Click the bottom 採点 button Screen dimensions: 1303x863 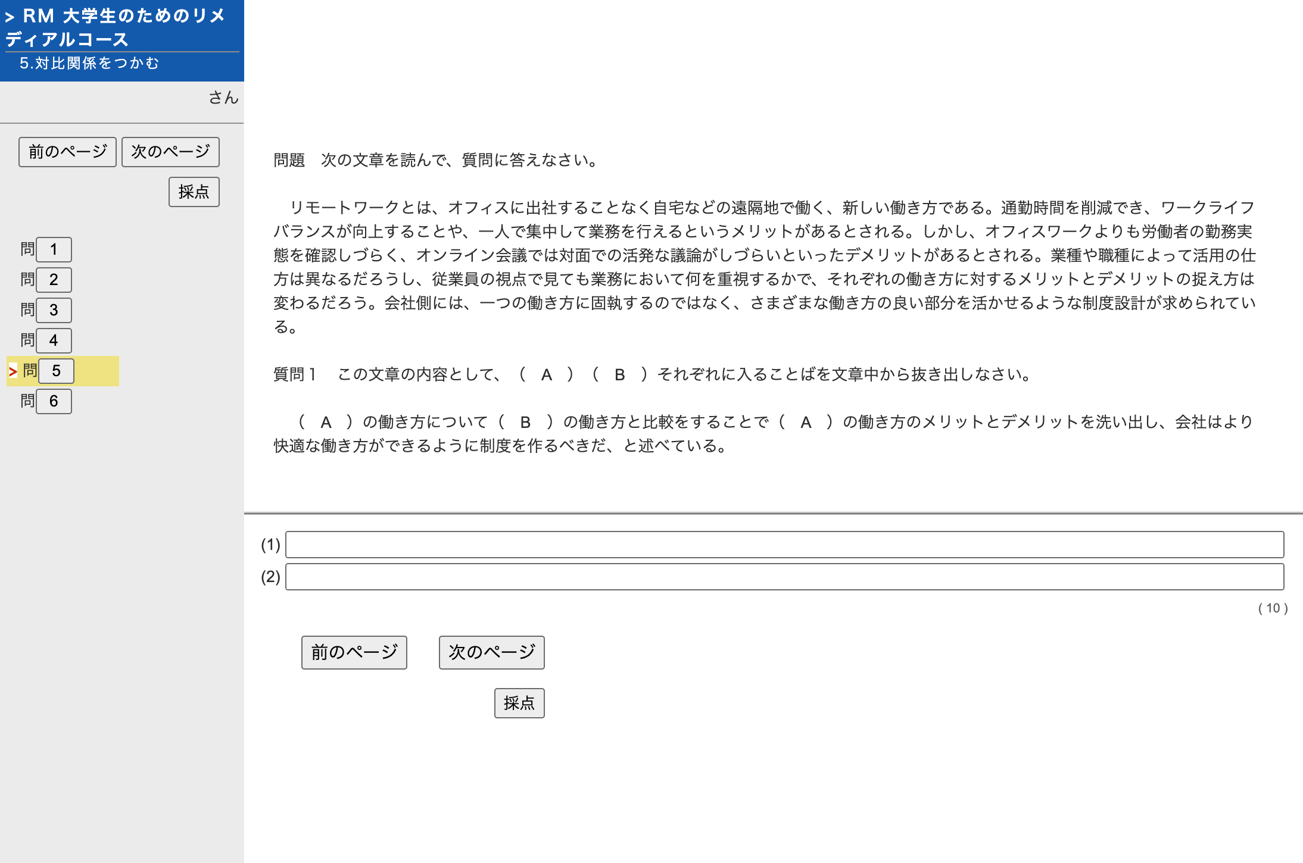[519, 703]
